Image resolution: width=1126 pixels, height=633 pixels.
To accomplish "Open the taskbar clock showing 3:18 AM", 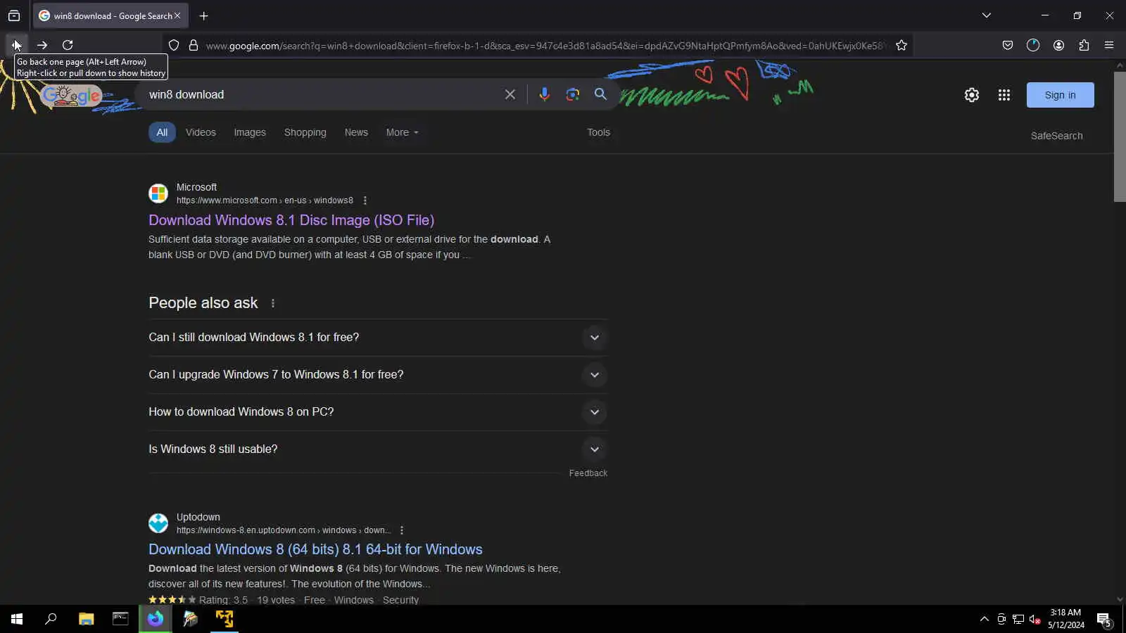I will 1065,619.
